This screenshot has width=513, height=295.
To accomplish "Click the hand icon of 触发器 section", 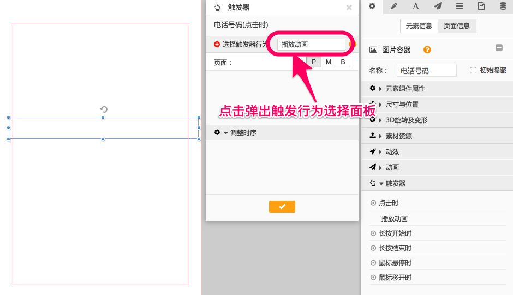I will 372,183.
